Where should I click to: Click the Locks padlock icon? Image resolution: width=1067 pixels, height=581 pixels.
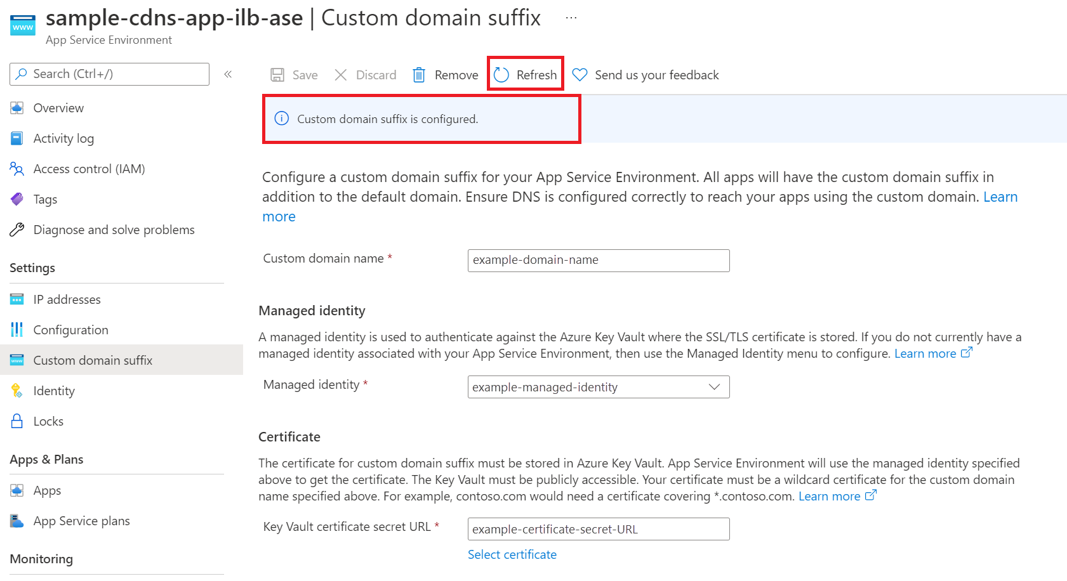point(17,421)
